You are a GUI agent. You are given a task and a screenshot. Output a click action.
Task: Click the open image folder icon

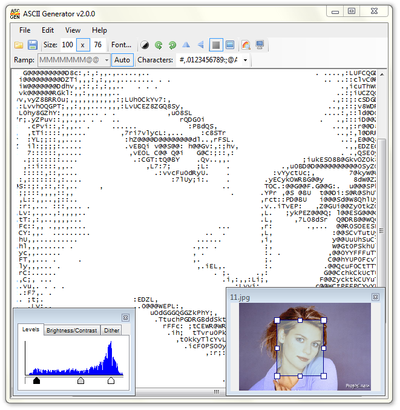(x=19, y=45)
